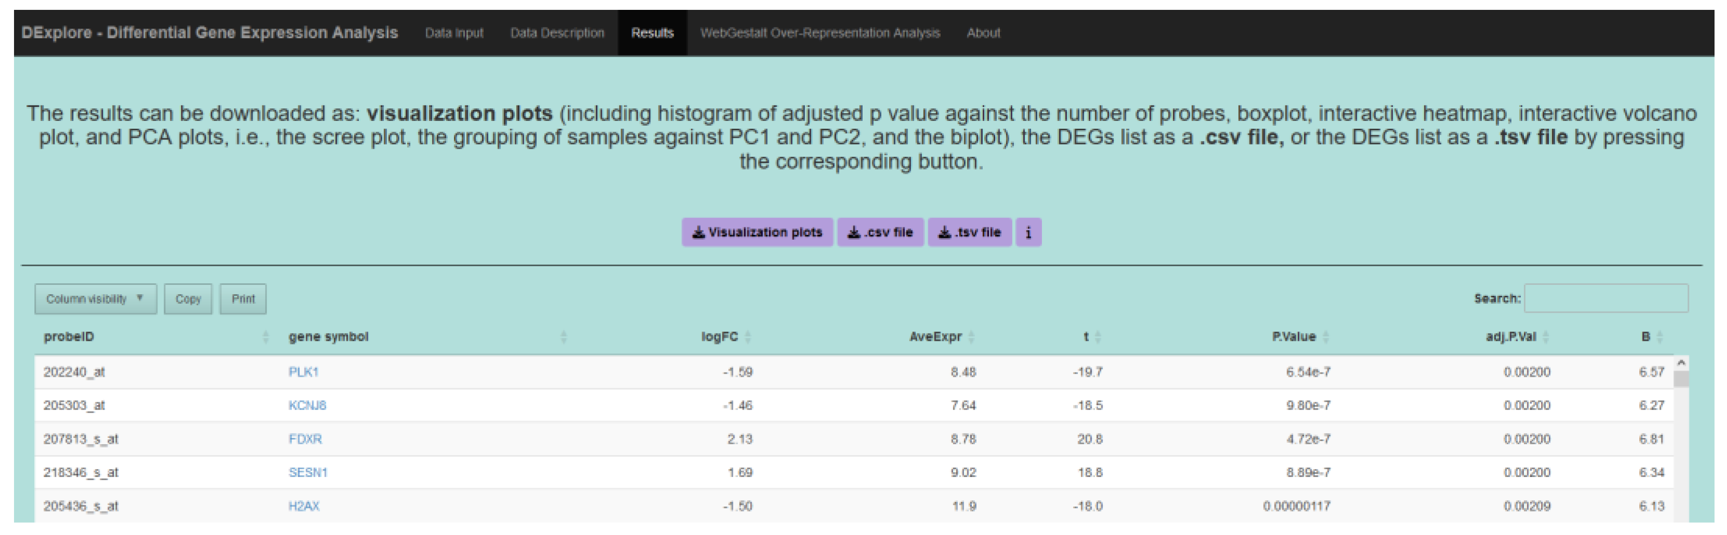
Task: Sort table by B column
Action: click(x=1646, y=337)
